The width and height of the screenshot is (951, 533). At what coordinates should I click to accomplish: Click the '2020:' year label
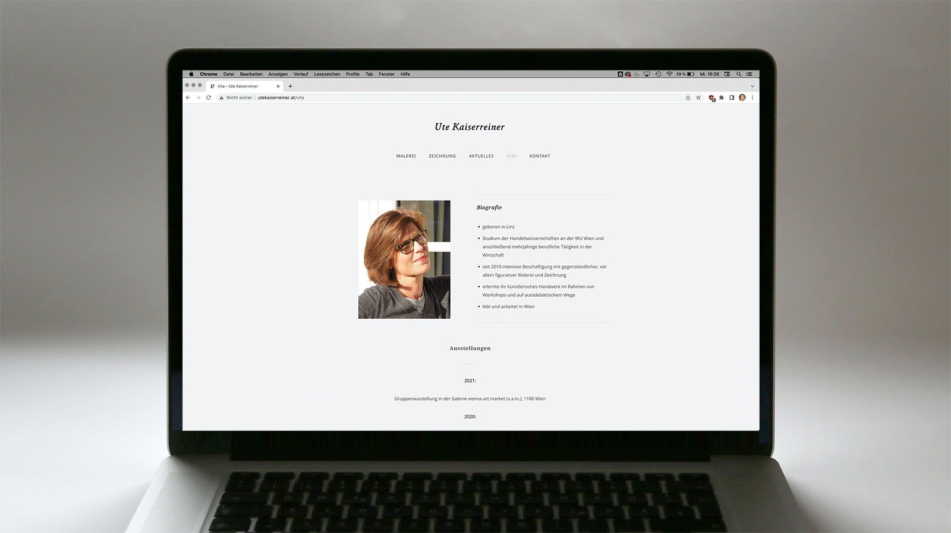pos(470,417)
